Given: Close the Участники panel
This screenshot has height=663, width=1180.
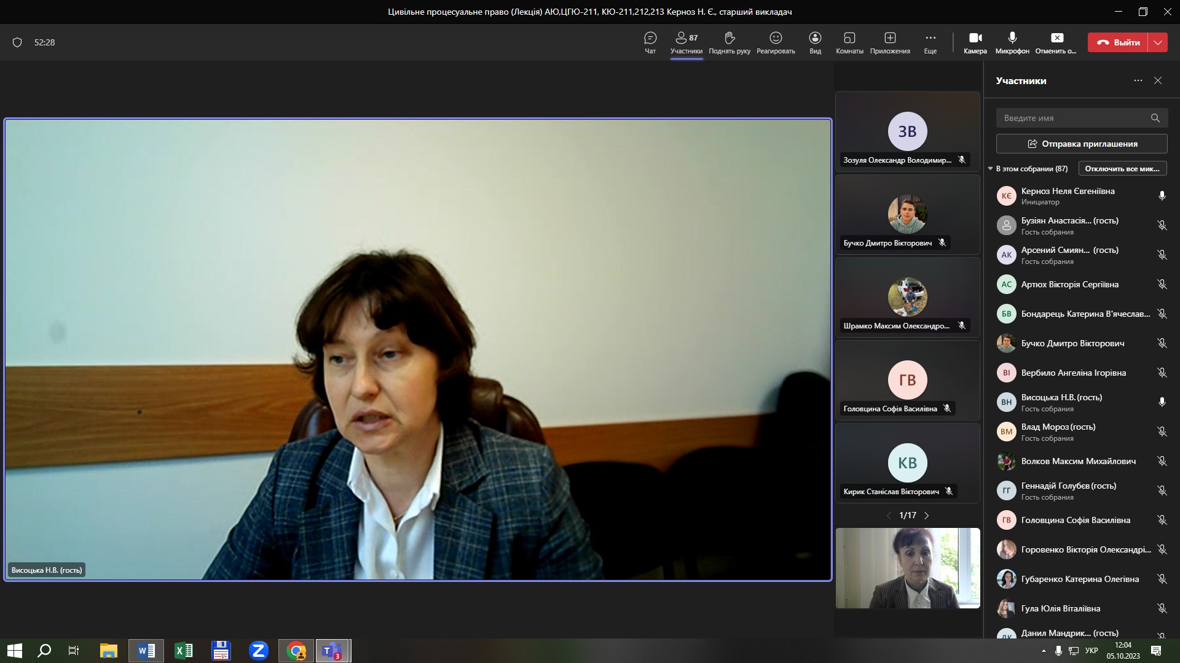Looking at the screenshot, I should click(x=1158, y=80).
